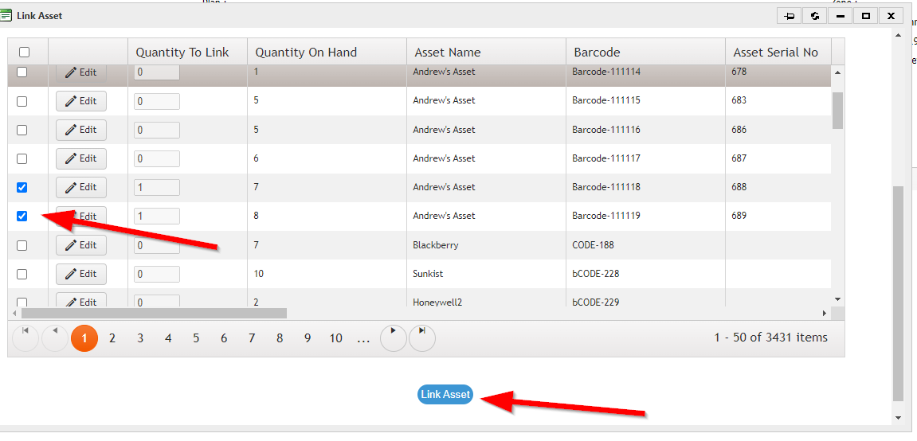Go to page 8
Viewport: 917px width, 441px height.
click(x=280, y=338)
